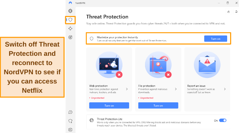Click the NordVPN logo in title bar
Image resolution: width=239 pixels, height=133 pixels.
[70, 3]
